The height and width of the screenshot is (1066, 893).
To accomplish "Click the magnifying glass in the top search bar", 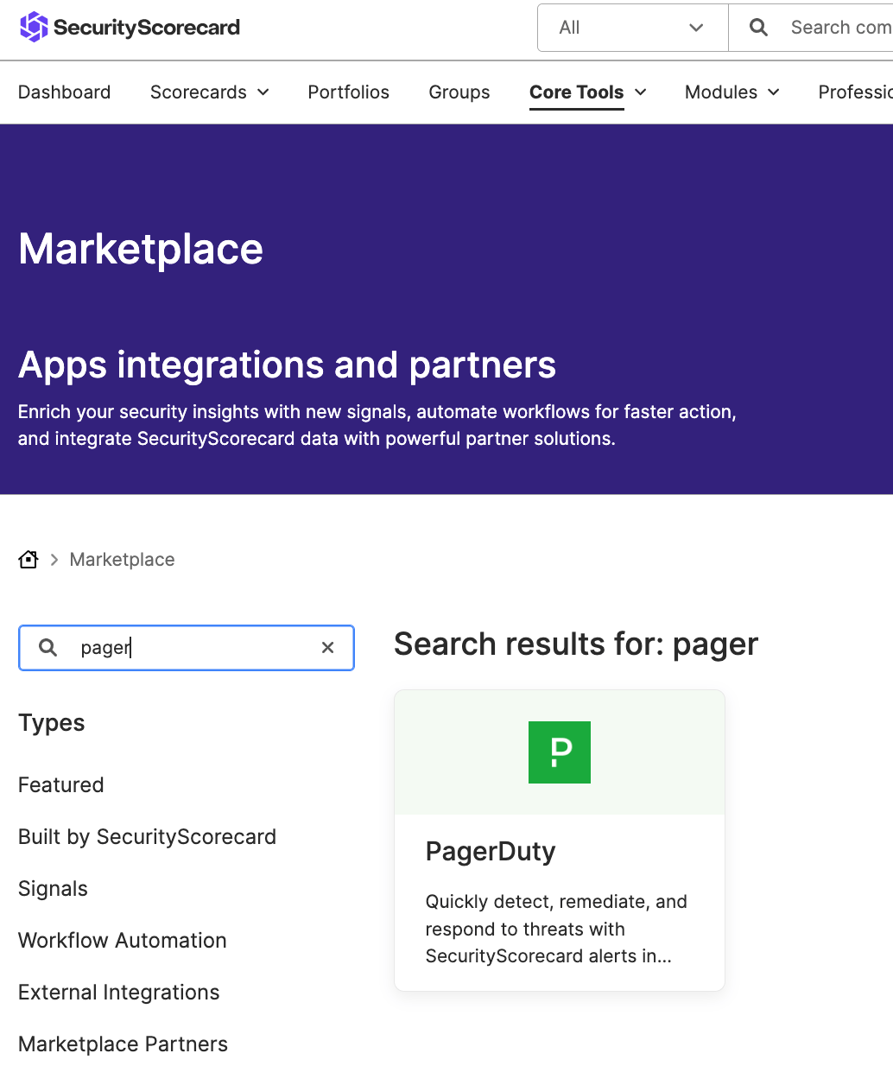I will click(757, 27).
